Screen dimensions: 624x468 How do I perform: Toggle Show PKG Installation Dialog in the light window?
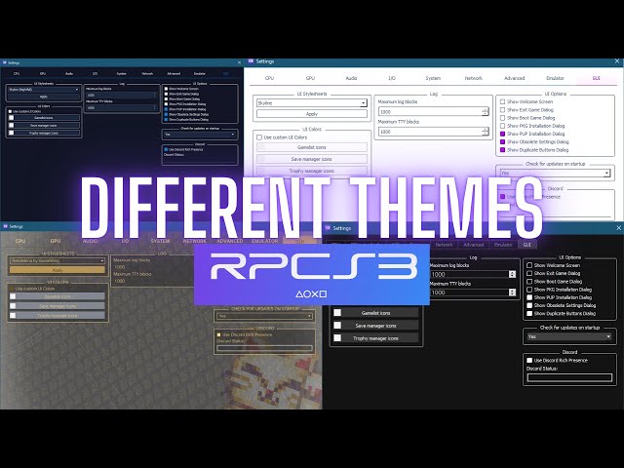[503, 126]
